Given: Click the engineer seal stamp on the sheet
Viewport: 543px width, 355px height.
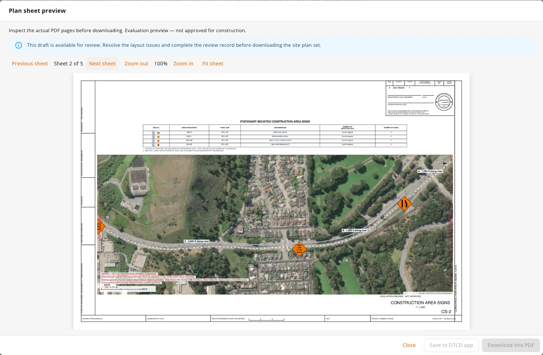Looking at the screenshot, I should (x=444, y=102).
